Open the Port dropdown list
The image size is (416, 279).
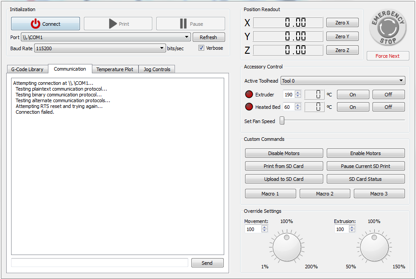click(x=187, y=37)
